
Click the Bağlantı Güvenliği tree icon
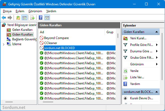(9, 39)
